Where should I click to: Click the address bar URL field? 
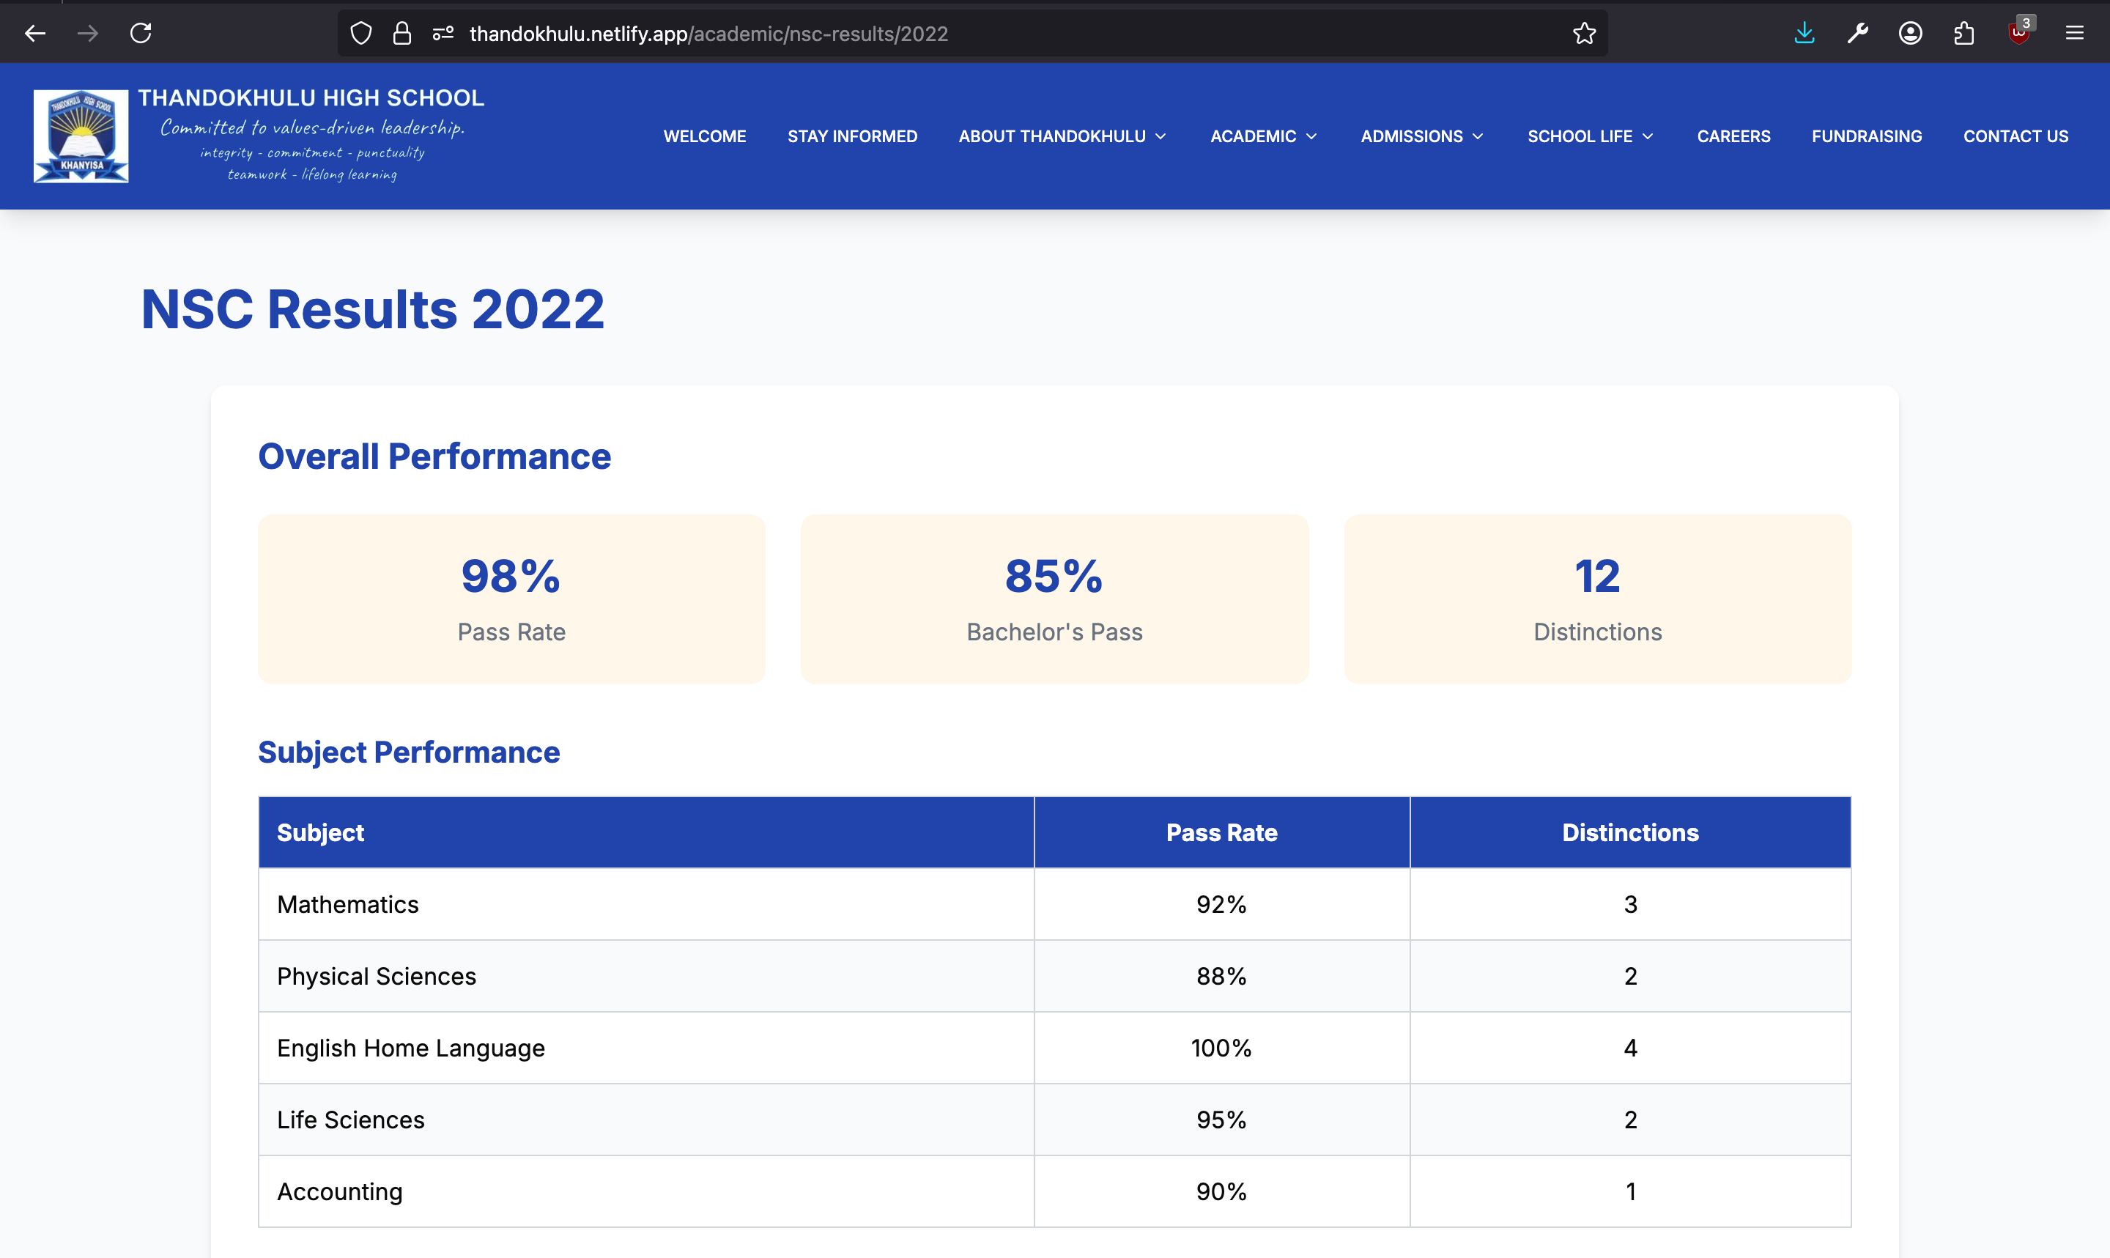(972, 33)
